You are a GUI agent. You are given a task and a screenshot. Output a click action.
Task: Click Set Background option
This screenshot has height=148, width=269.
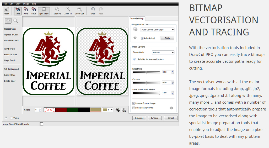pos(12,69)
